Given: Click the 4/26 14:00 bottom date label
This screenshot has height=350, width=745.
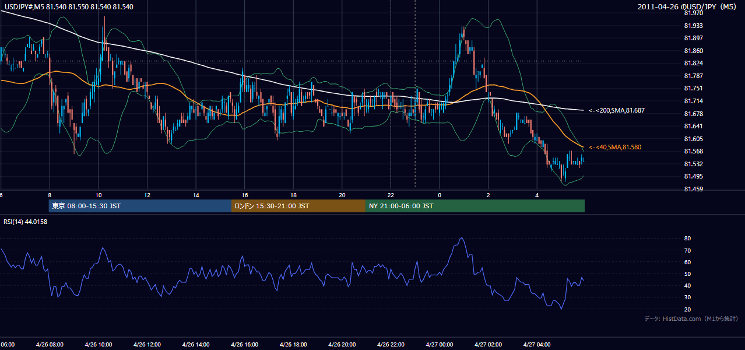Looking at the screenshot, I should point(195,344).
